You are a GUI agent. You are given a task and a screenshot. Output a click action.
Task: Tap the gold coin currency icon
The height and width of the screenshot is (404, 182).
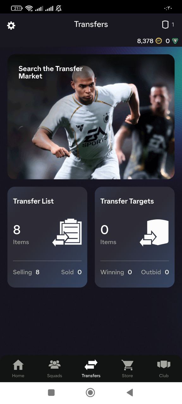pos(159,41)
